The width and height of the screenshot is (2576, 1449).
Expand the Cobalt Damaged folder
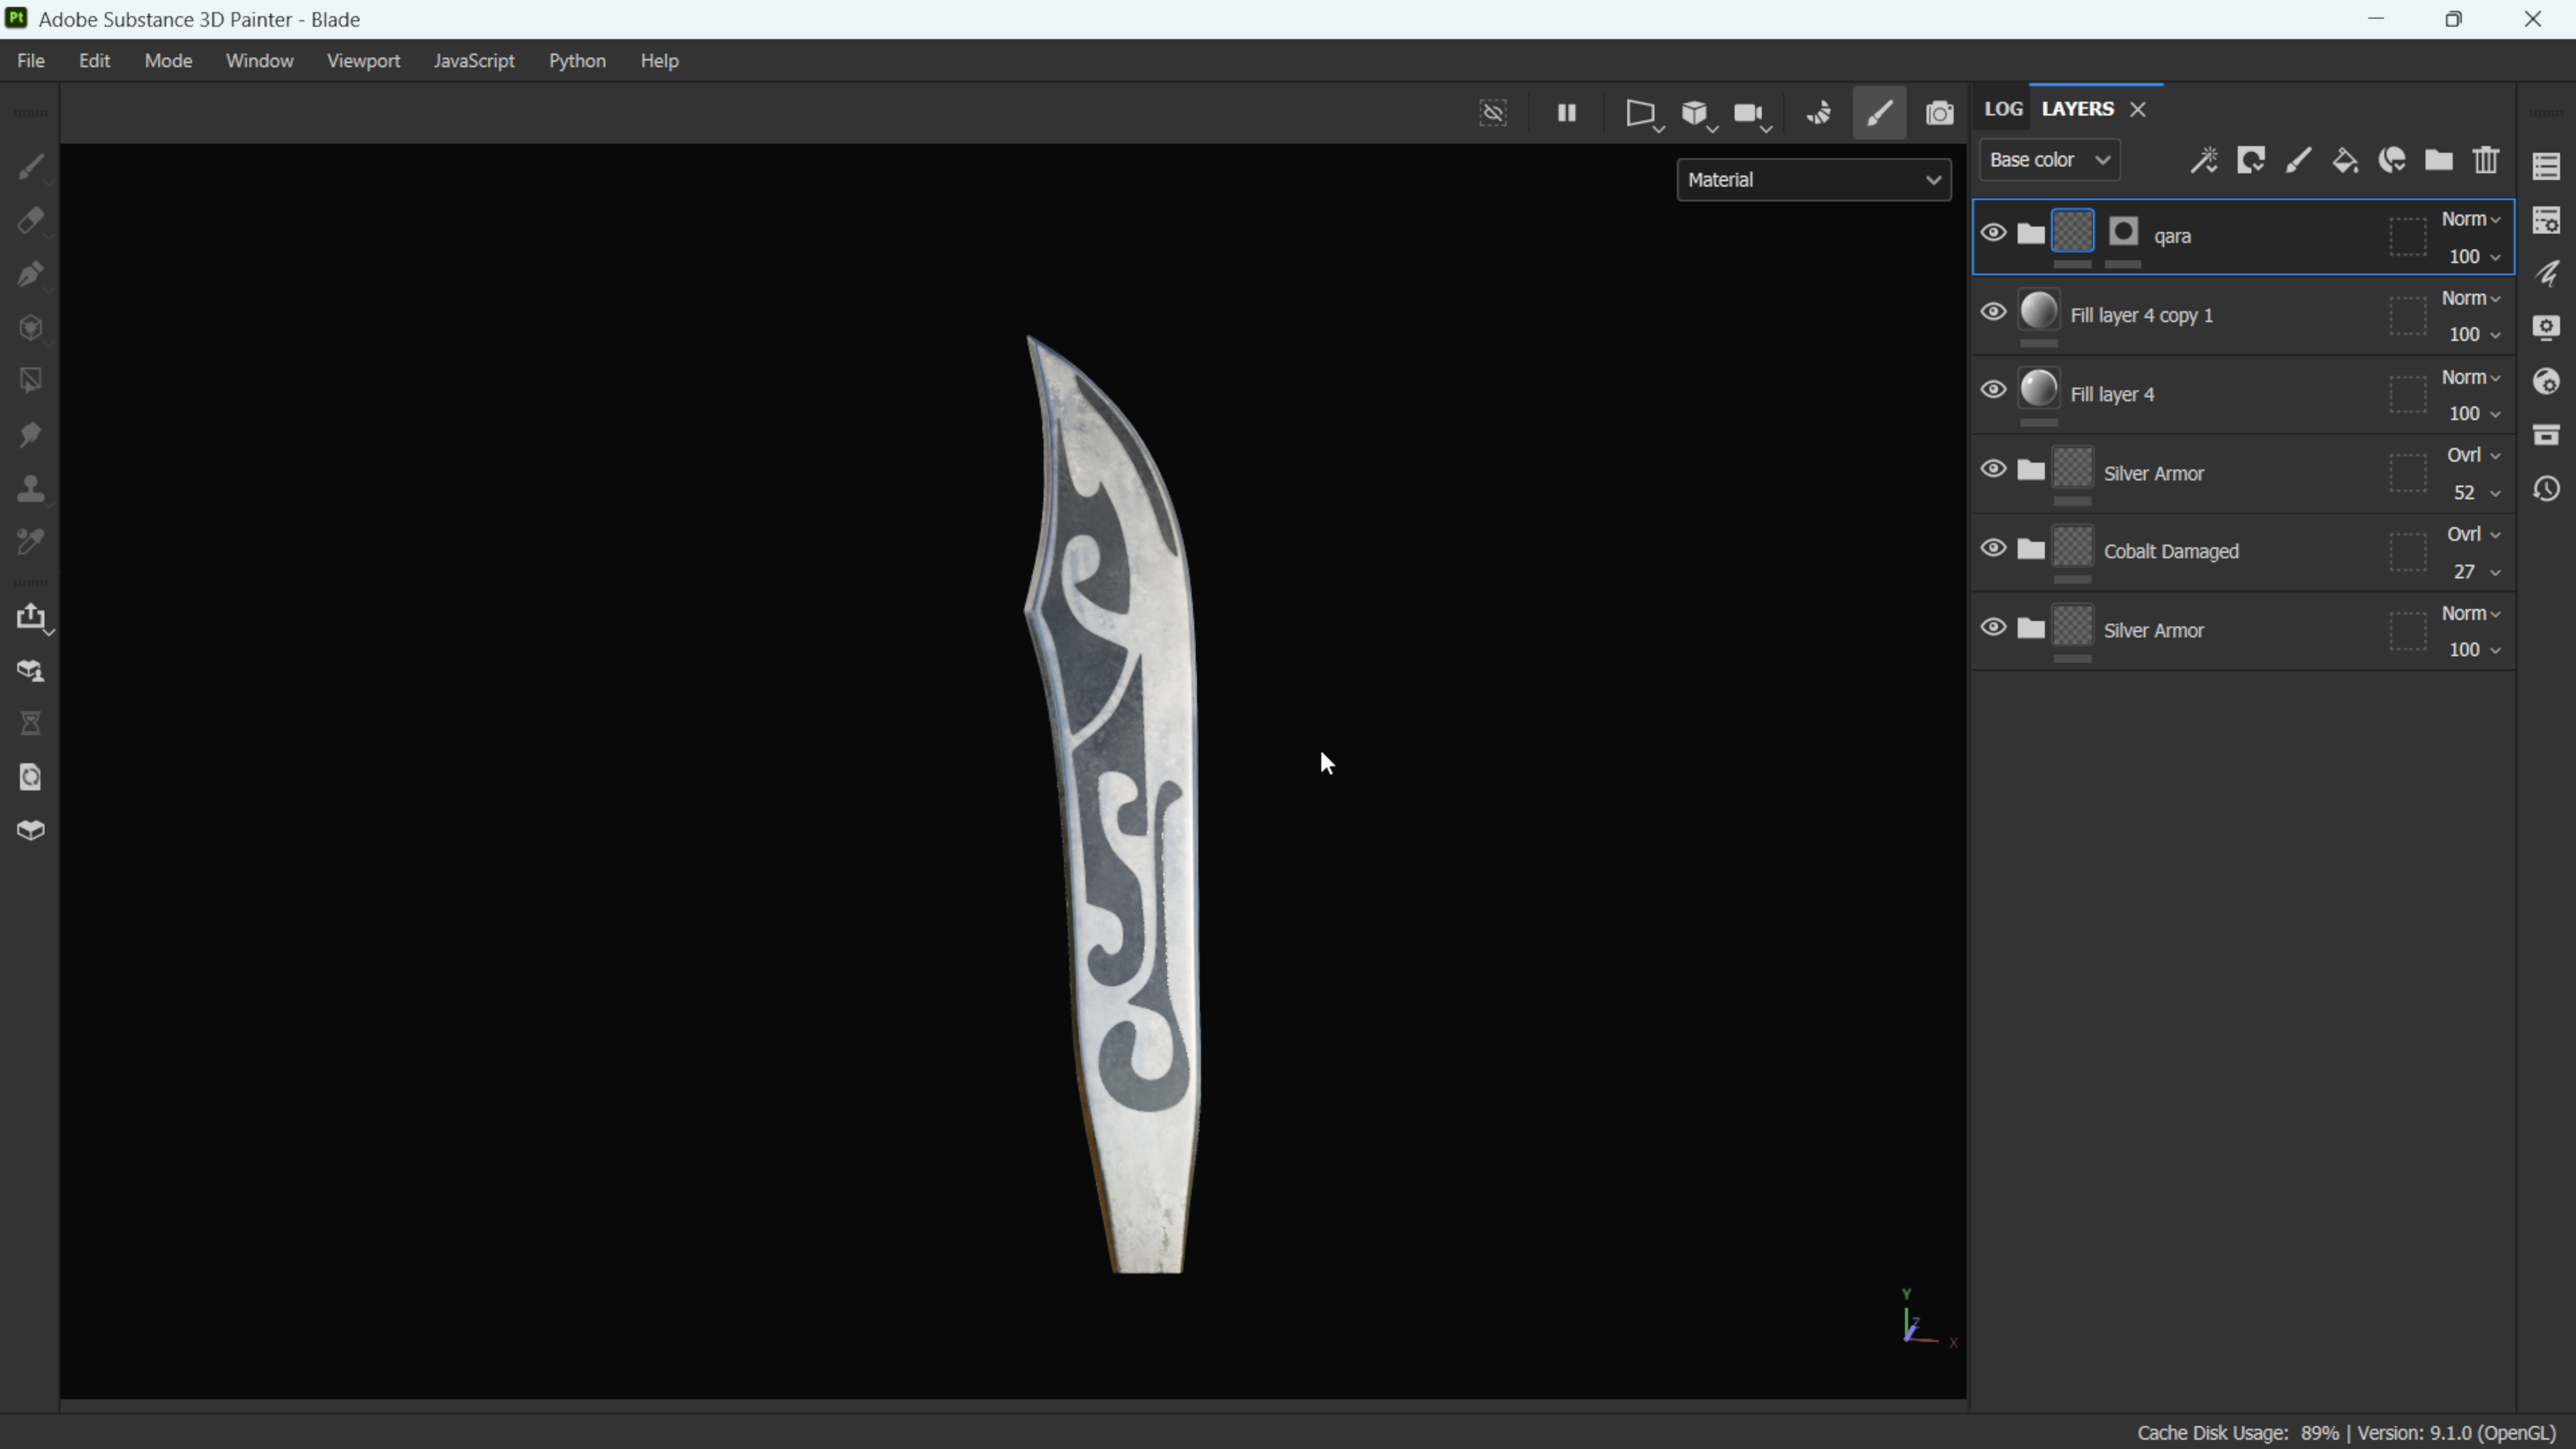(x=2031, y=549)
